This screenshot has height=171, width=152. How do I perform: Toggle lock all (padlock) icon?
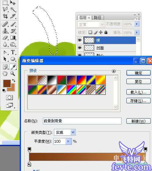tap(106, 32)
